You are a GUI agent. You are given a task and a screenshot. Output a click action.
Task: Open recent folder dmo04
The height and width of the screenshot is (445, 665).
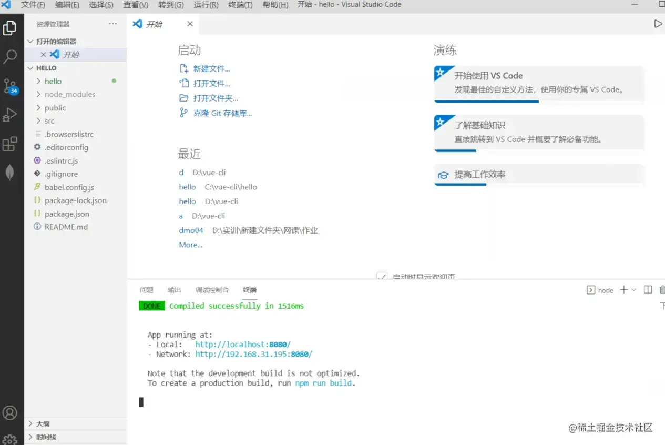point(191,230)
